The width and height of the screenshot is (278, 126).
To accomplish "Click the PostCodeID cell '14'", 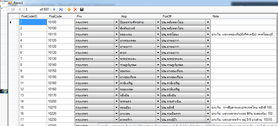I will click(33, 101).
